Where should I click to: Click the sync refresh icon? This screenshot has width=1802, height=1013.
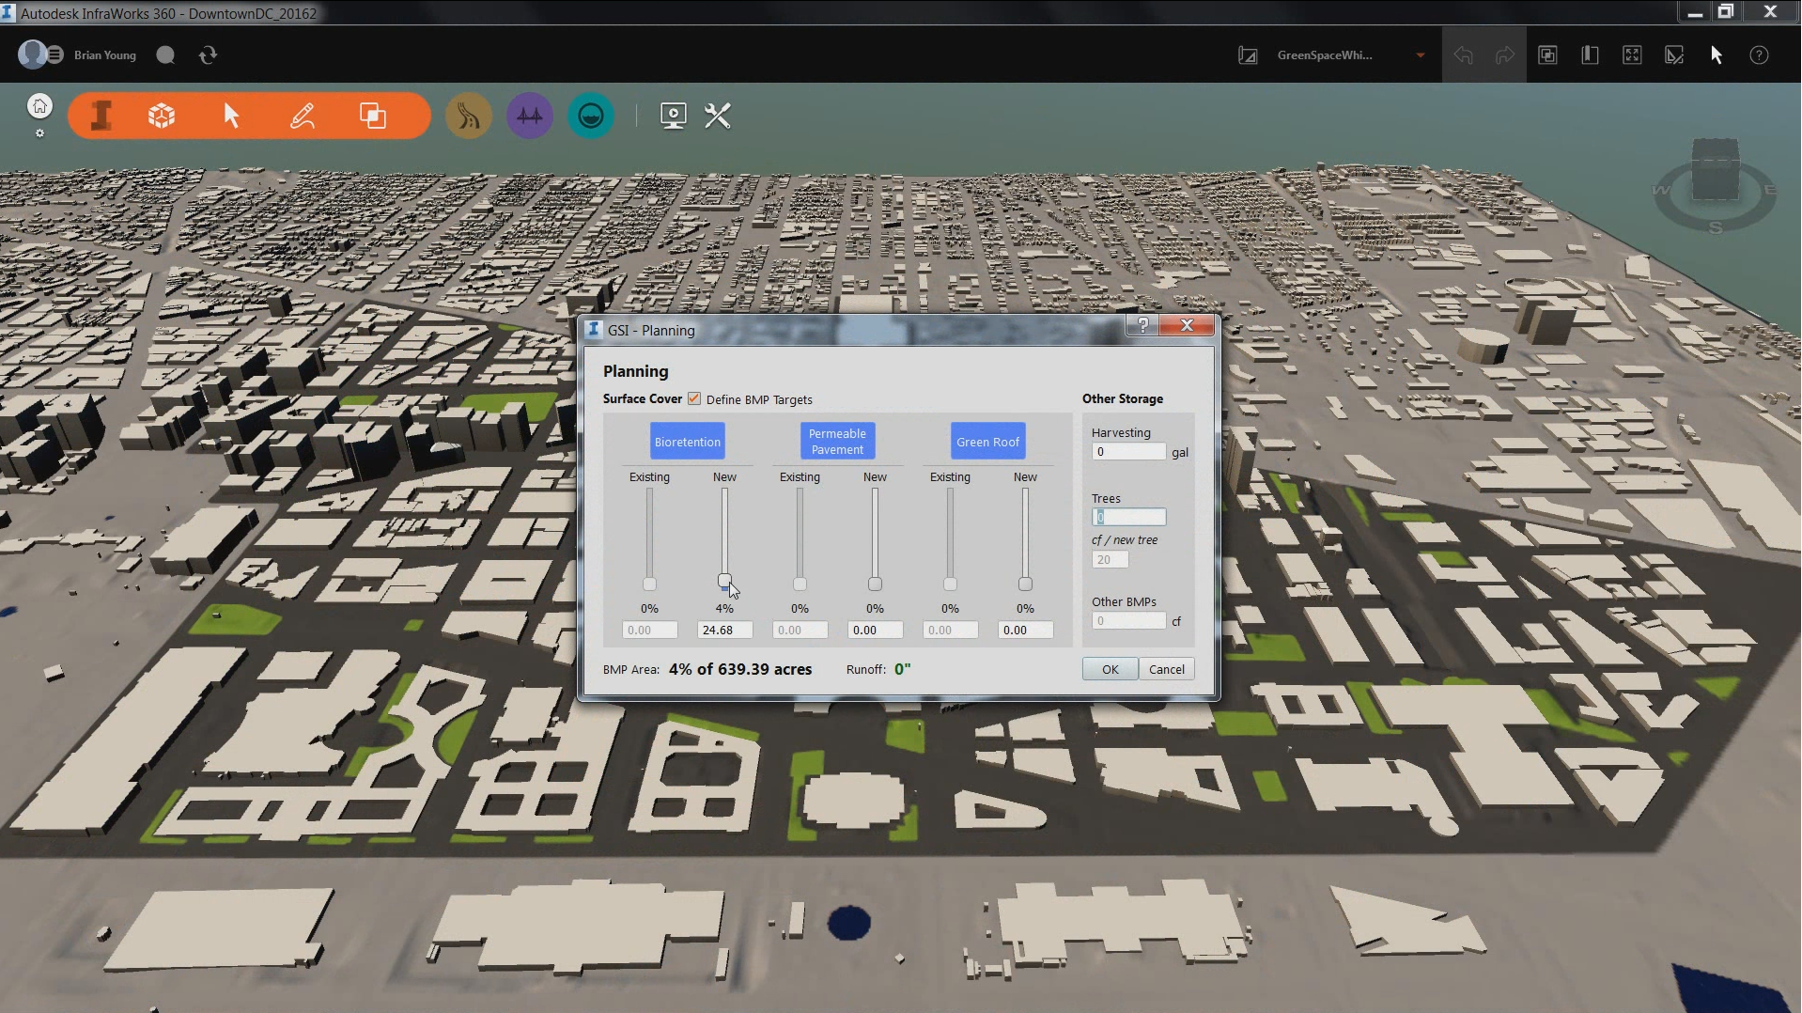(209, 55)
